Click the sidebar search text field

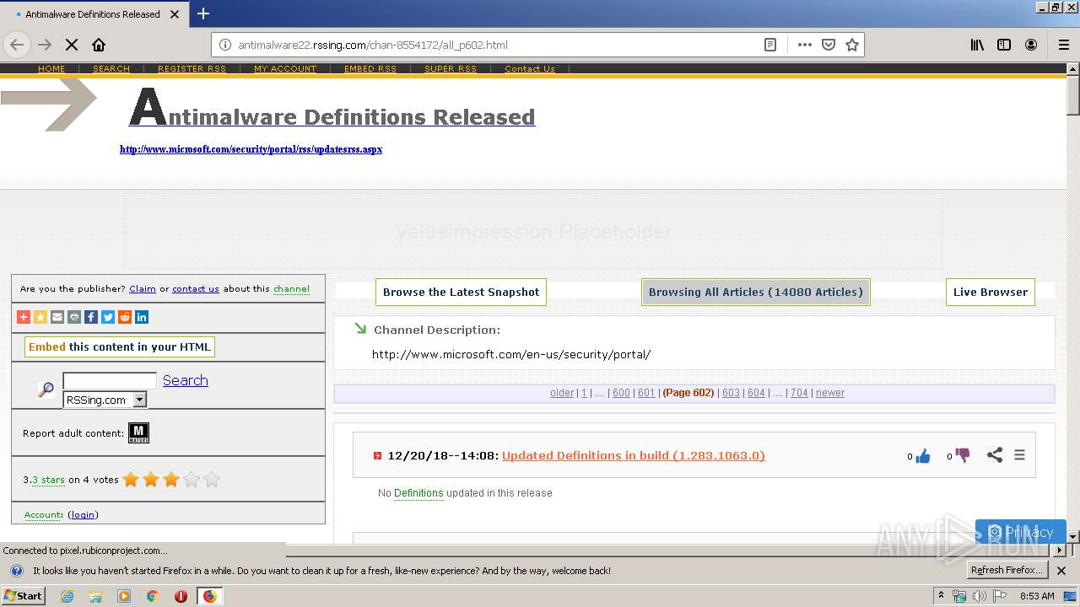coord(110,380)
